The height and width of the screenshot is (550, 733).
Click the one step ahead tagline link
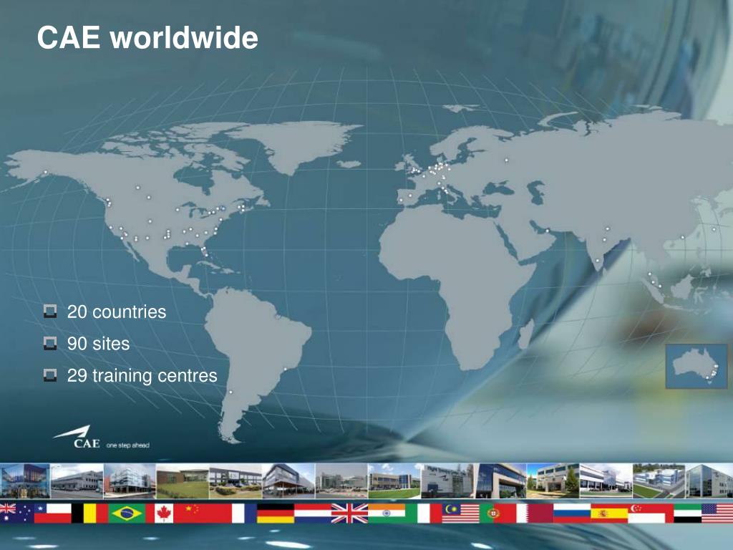pos(129,444)
